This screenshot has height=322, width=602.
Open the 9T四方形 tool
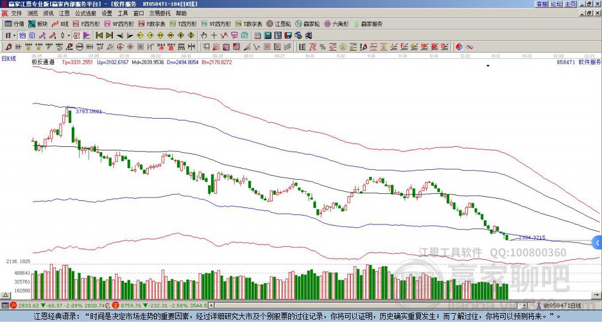click(x=216, y=24)
